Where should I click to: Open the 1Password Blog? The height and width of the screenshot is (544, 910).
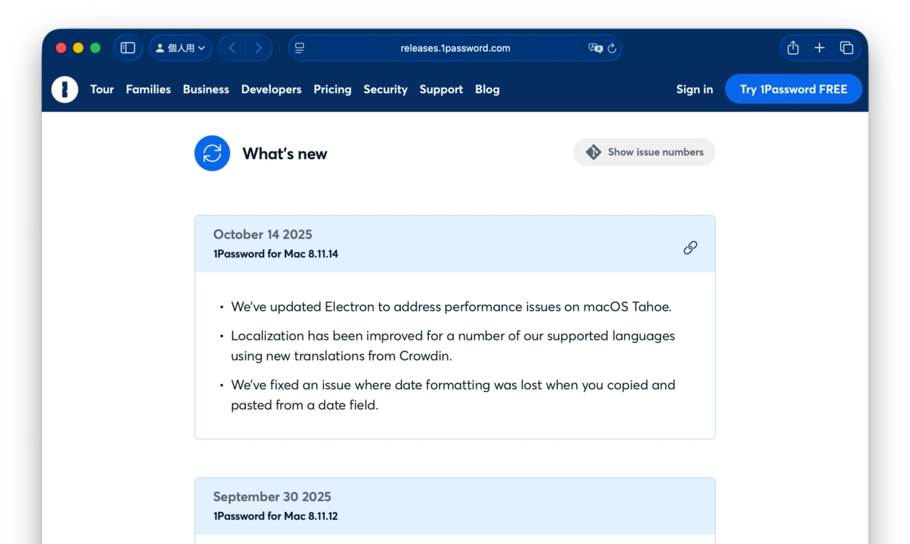(x=487, y=89)
